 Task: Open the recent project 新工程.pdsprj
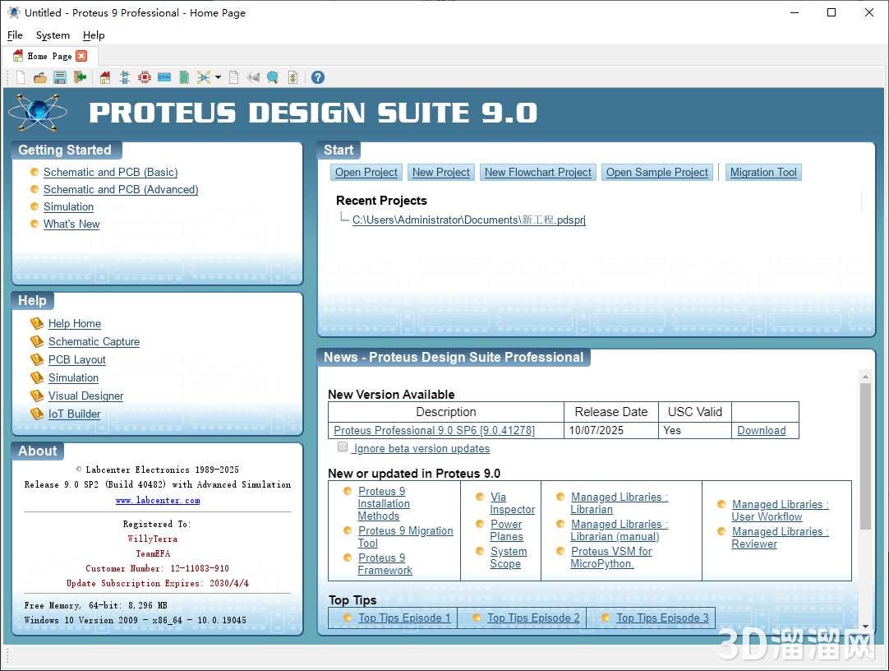point(468,220)
